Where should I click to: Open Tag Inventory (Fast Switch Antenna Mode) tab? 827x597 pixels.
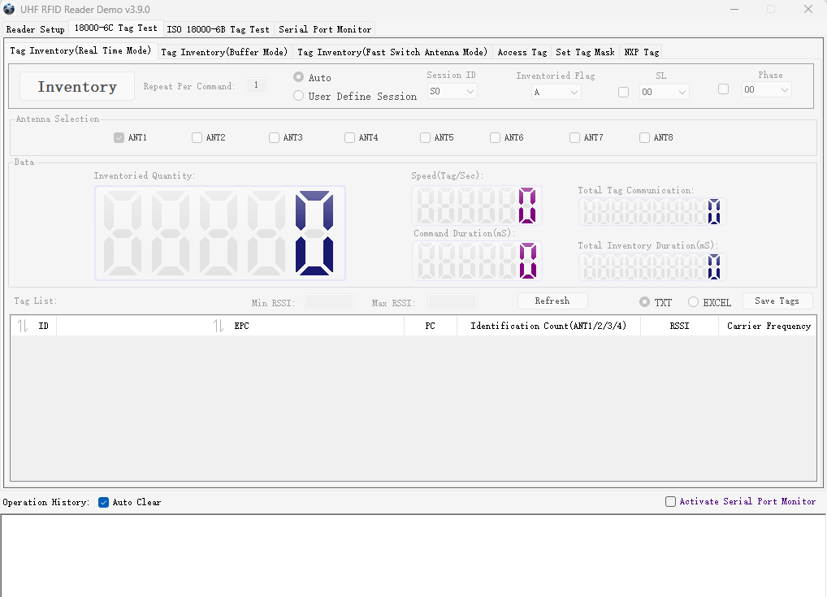tap(392, 52)
